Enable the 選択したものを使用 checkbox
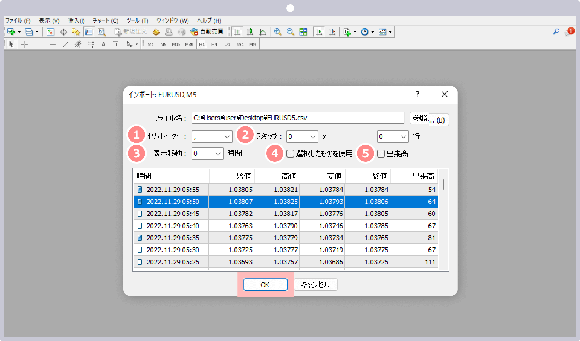Image resolution: width=580 pixels, height=341 pixels. [290, 154]
